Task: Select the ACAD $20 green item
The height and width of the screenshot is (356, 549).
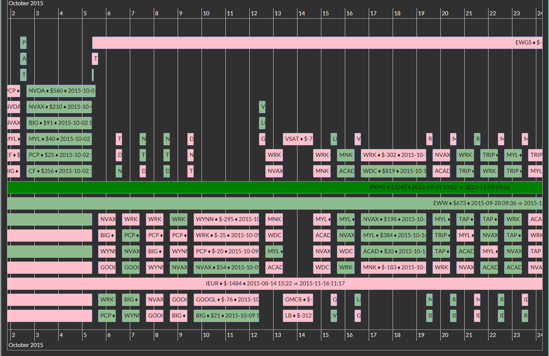Action: click(x=393, y=251)
